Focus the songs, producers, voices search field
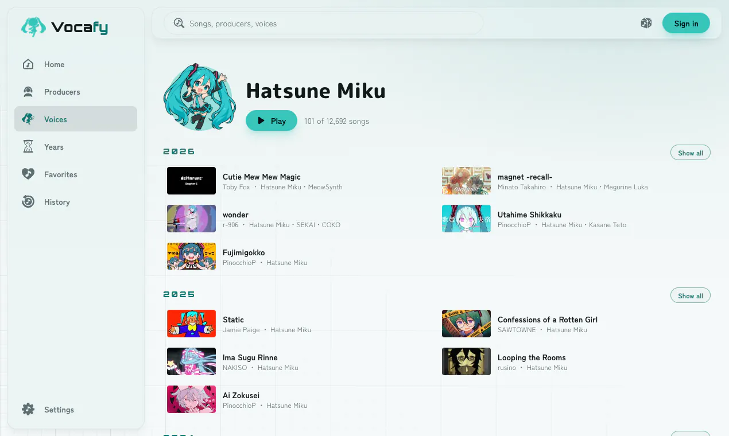This screenshot has height=436, width=729. pos(324,24)
